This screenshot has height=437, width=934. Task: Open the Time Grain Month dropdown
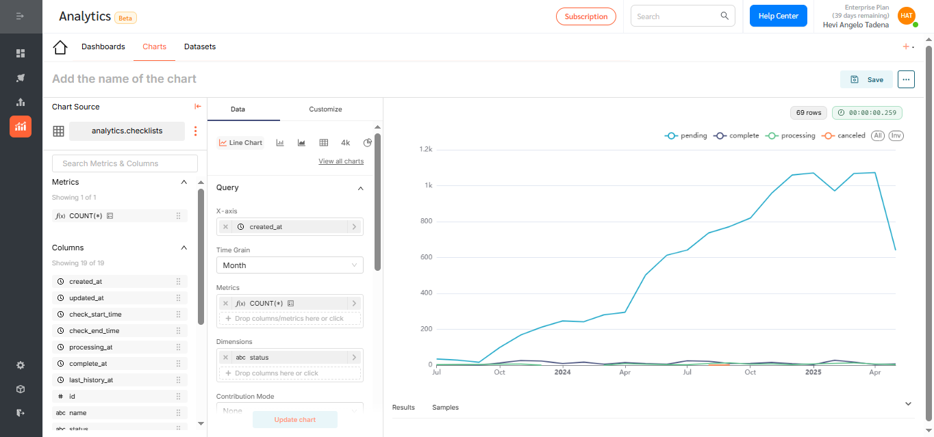[x=290, y=265]
